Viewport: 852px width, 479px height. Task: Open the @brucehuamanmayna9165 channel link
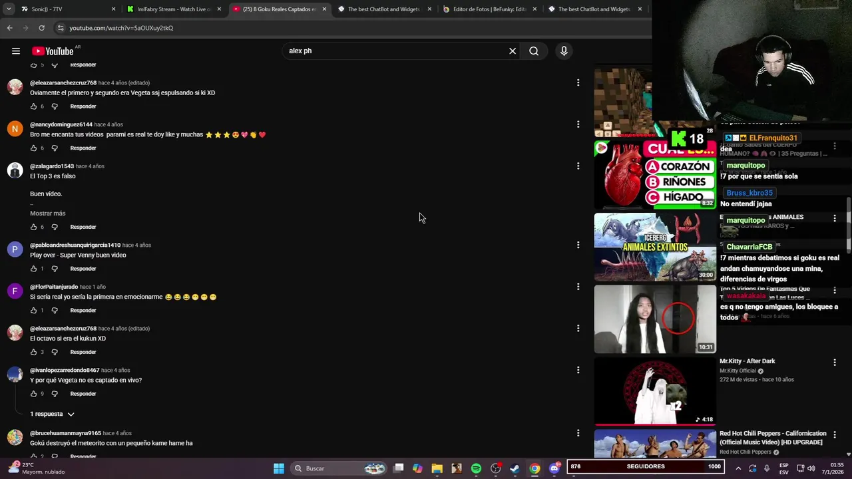tap(65, 433)
